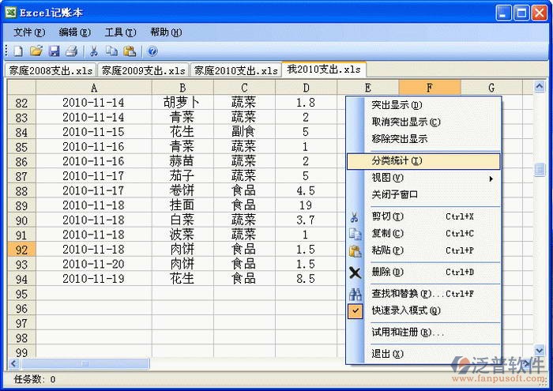The image size is (553, 391).
Task: Open the 帮助(H) menu
Action: 166,32
